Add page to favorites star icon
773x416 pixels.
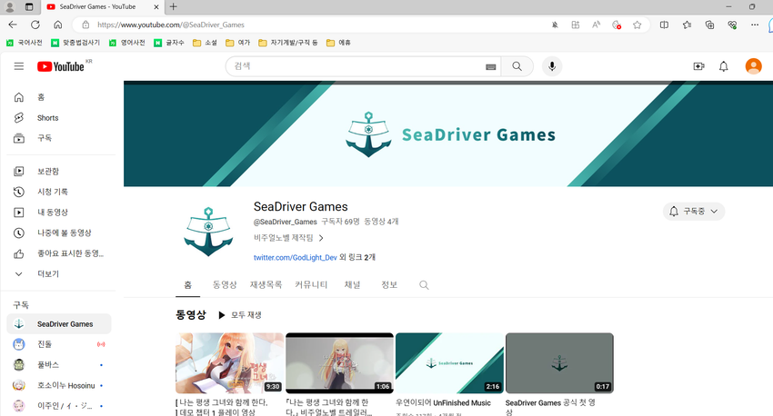[x=637, y=25]
